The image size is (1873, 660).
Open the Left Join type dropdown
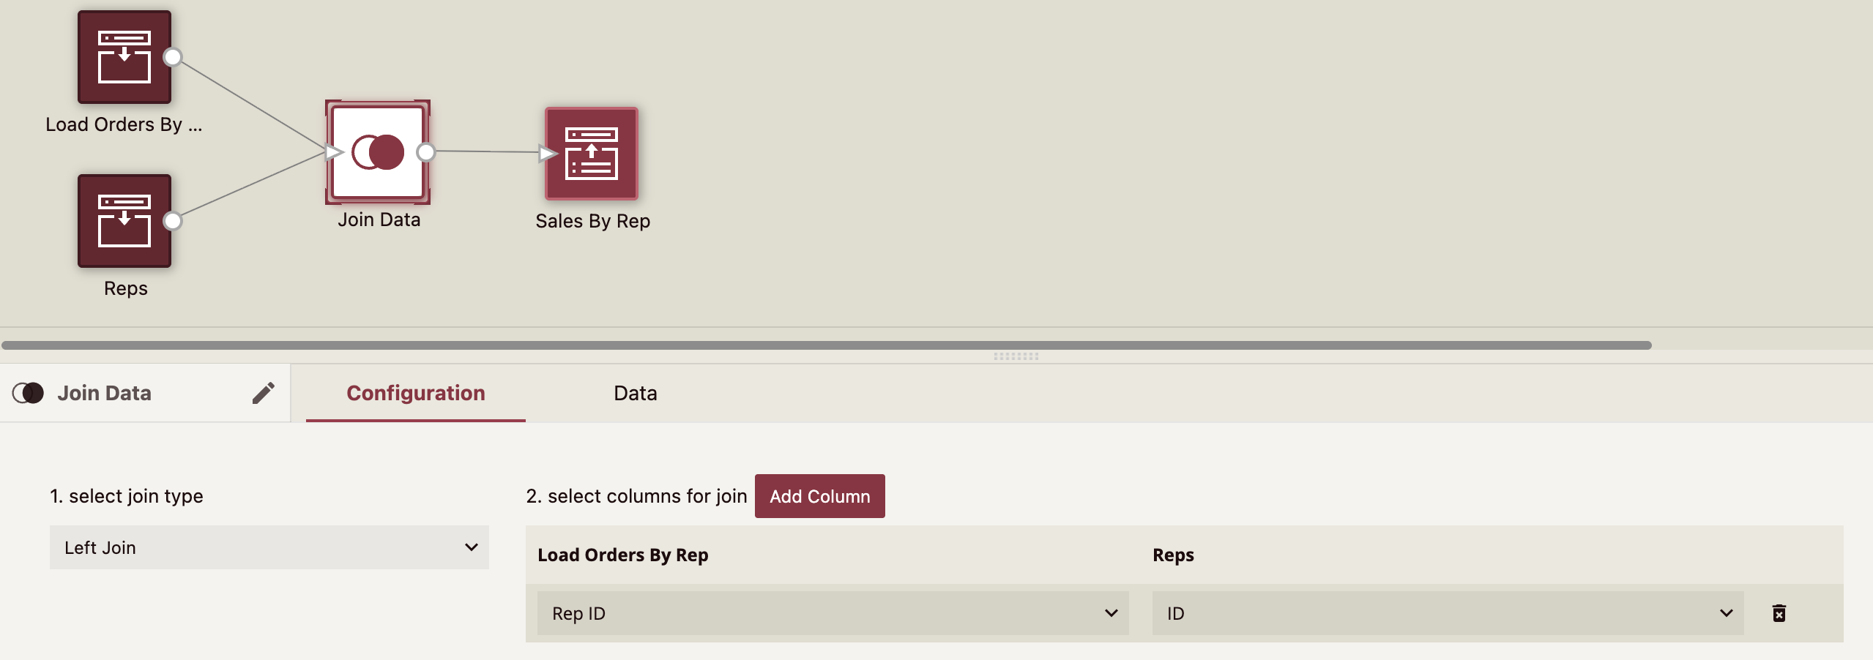[269, 547]
